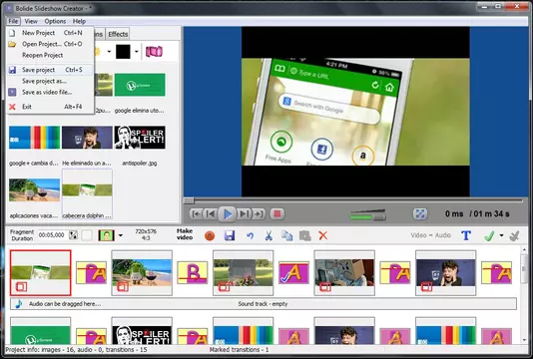The height and width of the screenshot is (359, 533).
Task: Go to next frame in preview
Action: click(x=245, y=214)
